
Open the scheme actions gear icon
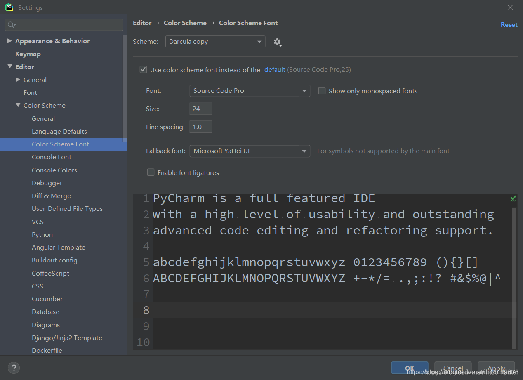[x=278, y=42]
